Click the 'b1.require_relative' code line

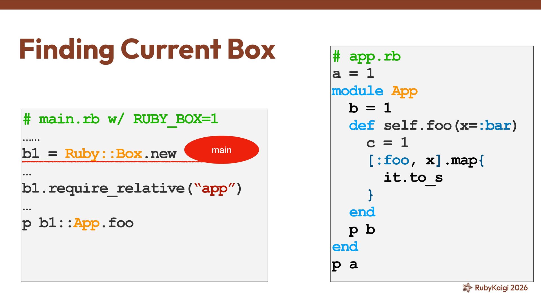[x=103, y=188]
